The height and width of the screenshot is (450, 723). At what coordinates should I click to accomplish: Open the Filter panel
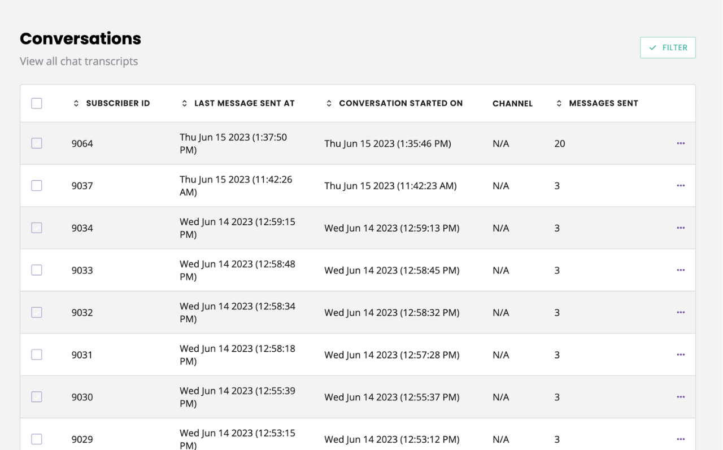click(668, 47)
